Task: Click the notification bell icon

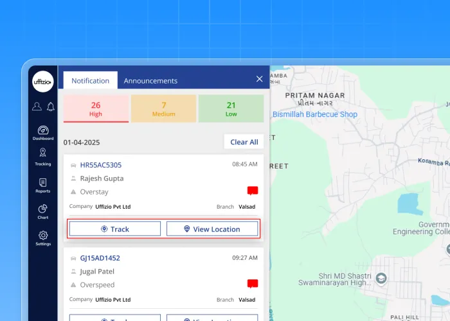Action: (50, 107)
